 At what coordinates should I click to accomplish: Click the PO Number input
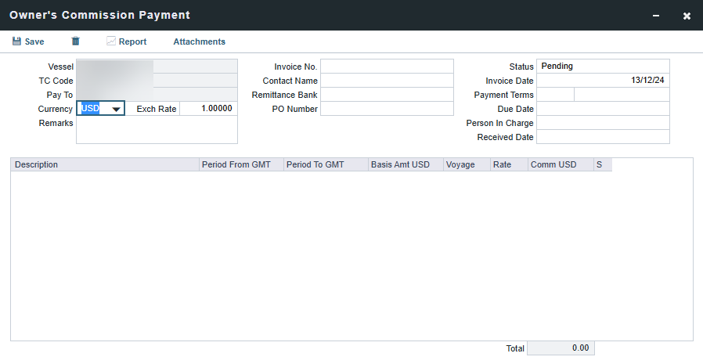point(387,109)
